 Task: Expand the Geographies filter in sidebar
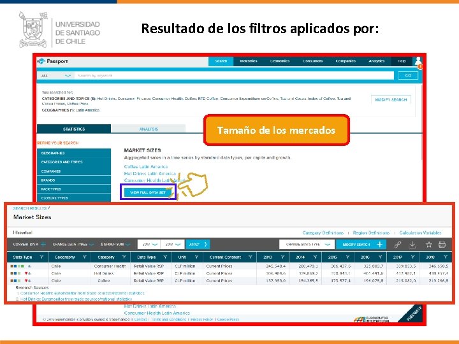[74, 153]
